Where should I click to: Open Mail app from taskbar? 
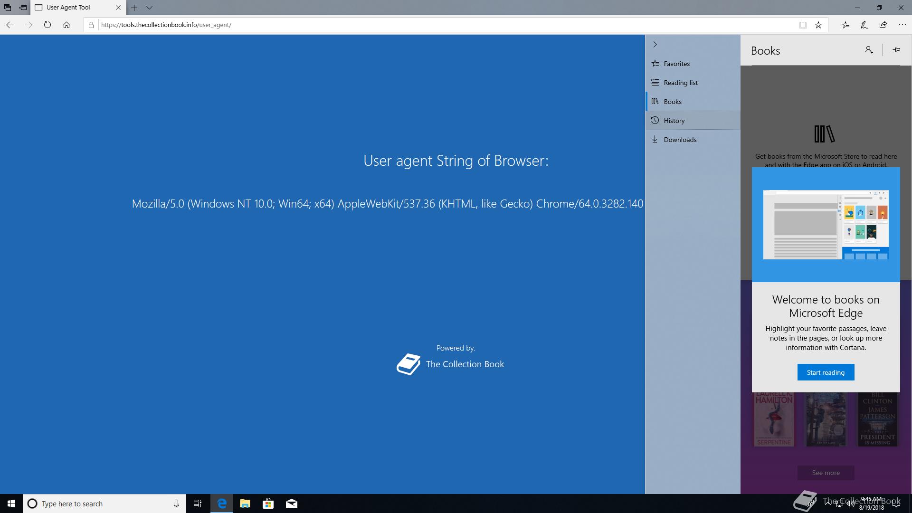[292, 503]
